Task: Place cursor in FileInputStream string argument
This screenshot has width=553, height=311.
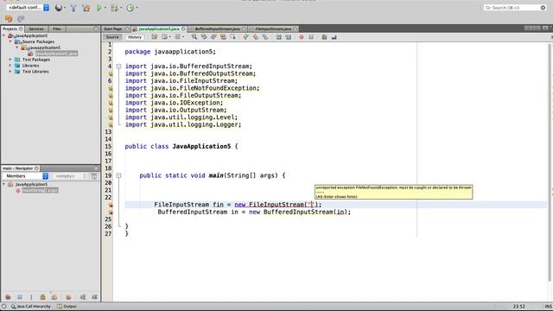Action: 311,205
